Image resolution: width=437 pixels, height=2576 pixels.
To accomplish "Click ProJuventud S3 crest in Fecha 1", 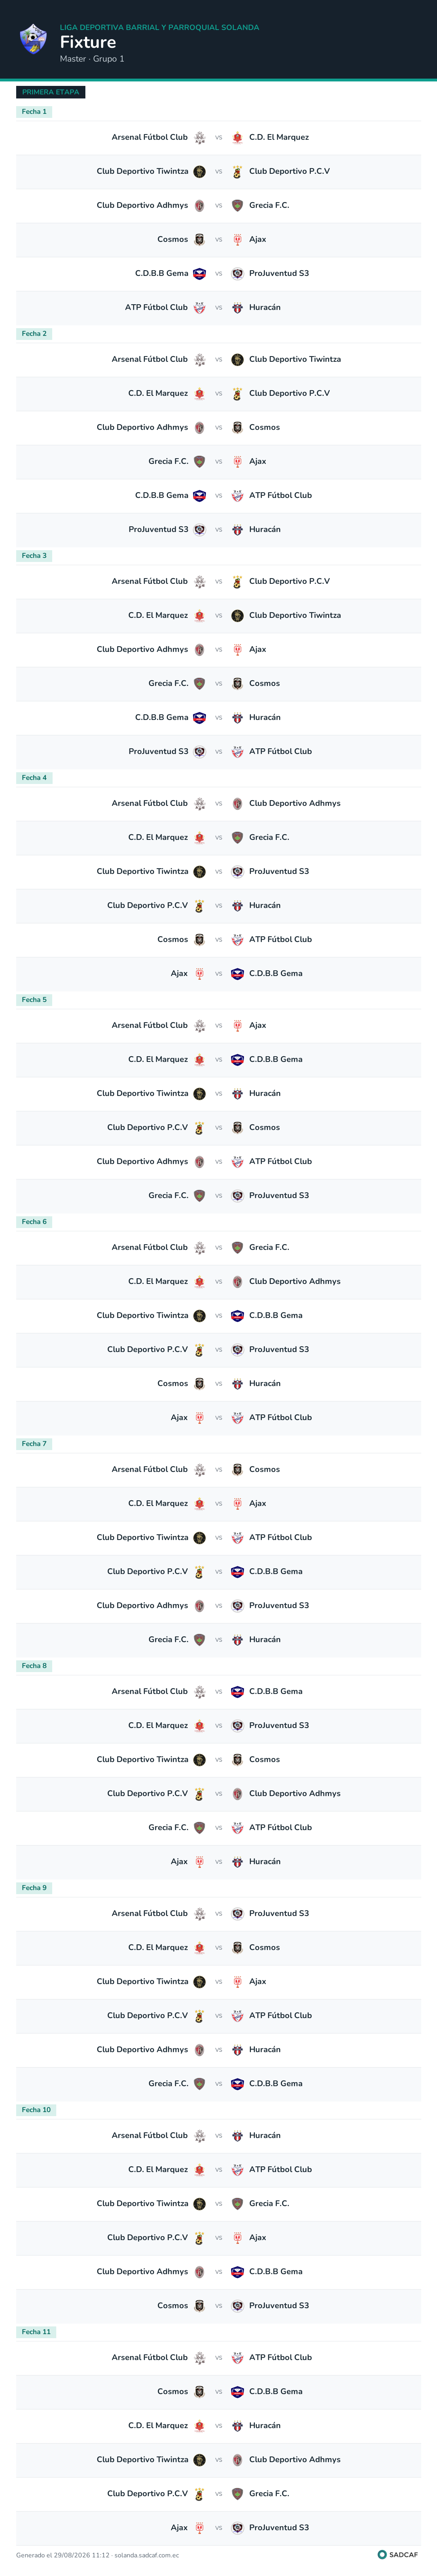I will pyautogui.click(x=238, y=273).
